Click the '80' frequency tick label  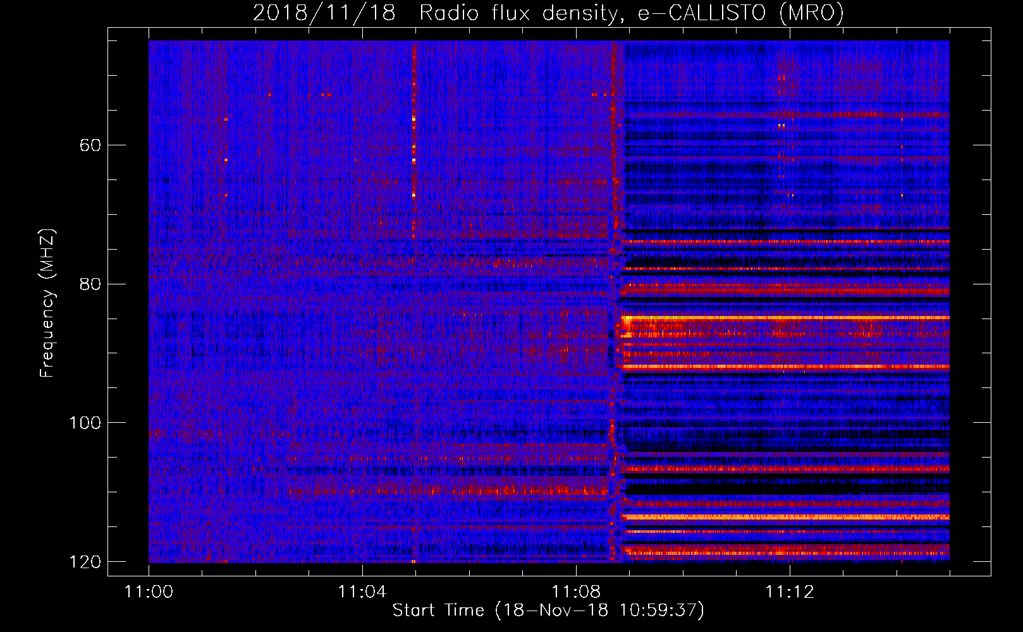[x=90, y=284]
